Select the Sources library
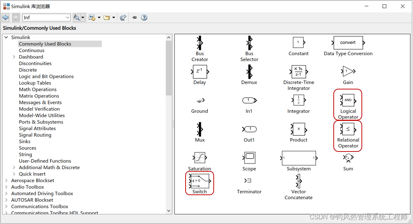This screenshot has width=413, height=224. 27,148
